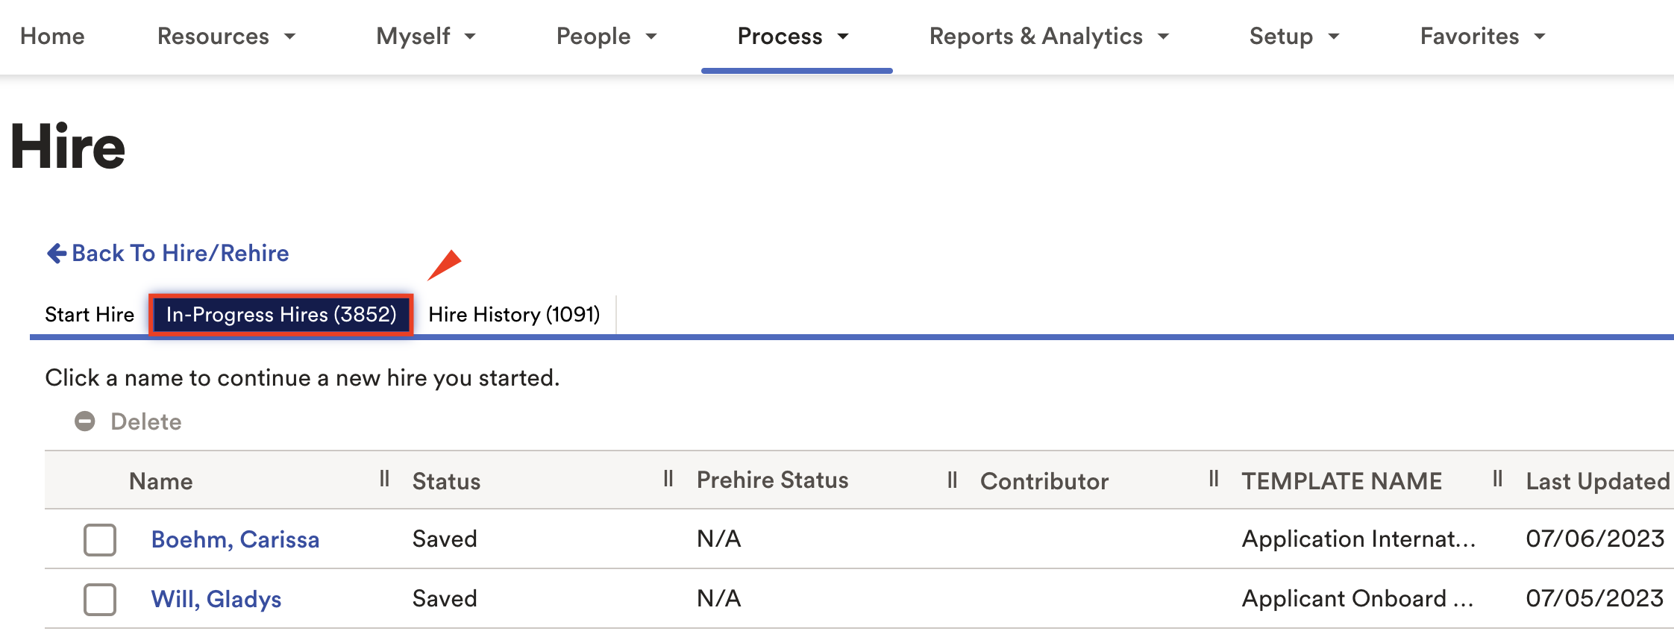Viewport: 1674px width, 640px height.
Task: Open the Reports & Analytics menu
Action: [1048, 37]
